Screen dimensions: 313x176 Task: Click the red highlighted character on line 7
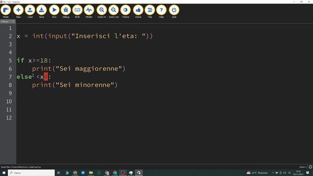46,77
